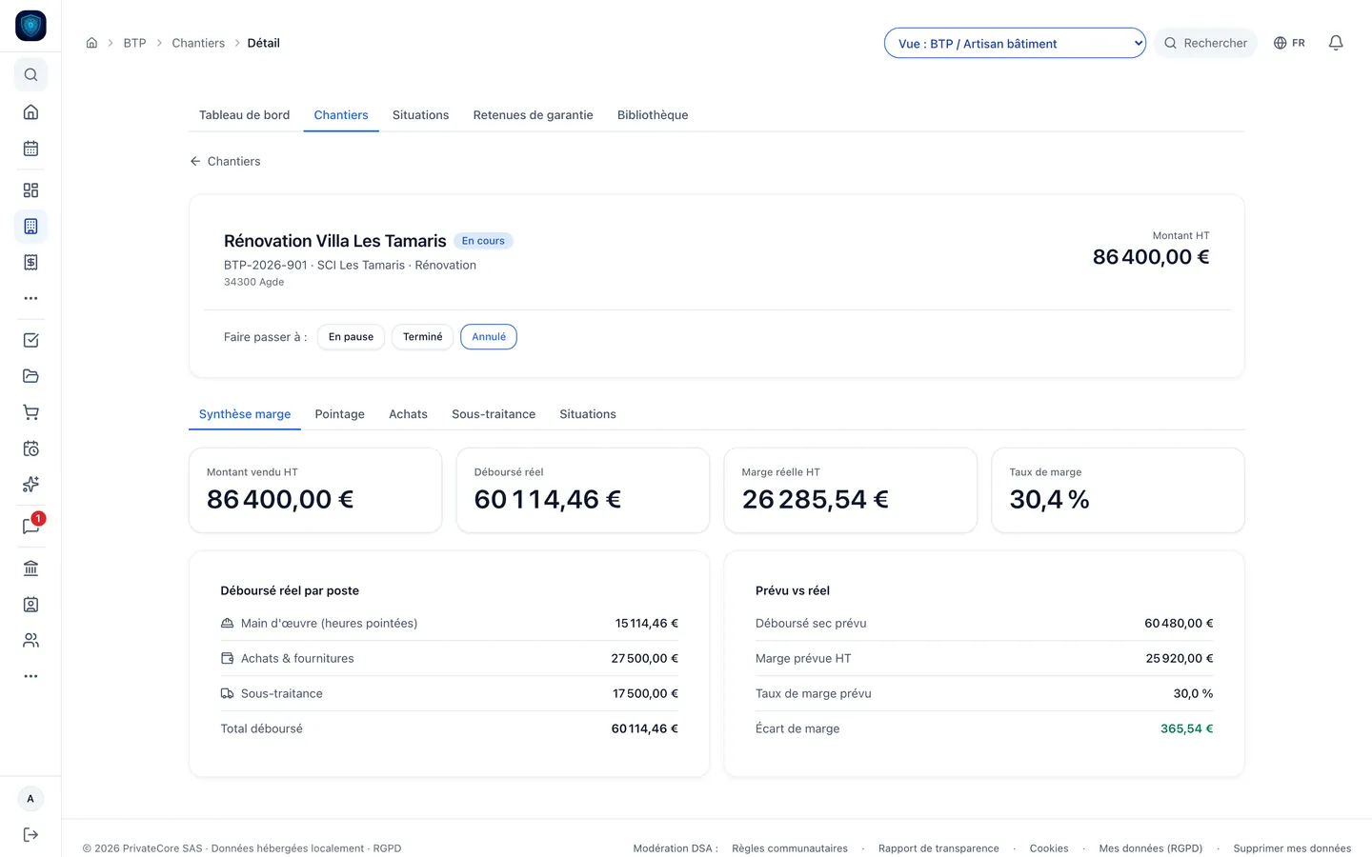Open the users group icon in sidebar

pyautogui.click(x=30, y=641)
